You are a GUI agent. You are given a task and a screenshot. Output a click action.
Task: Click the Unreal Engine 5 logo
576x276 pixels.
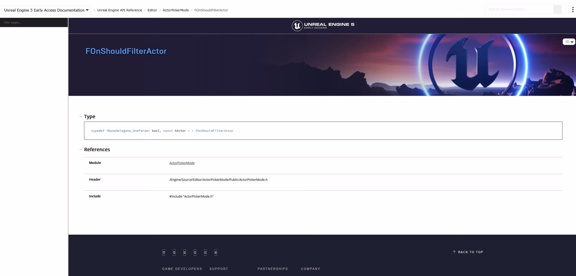(x=323, y=26)
